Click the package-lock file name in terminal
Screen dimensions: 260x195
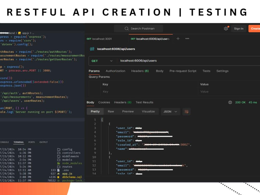(74, 181)
